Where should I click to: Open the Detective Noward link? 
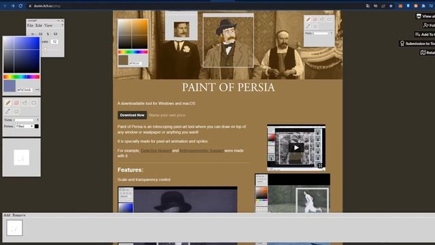pos(156,150)
